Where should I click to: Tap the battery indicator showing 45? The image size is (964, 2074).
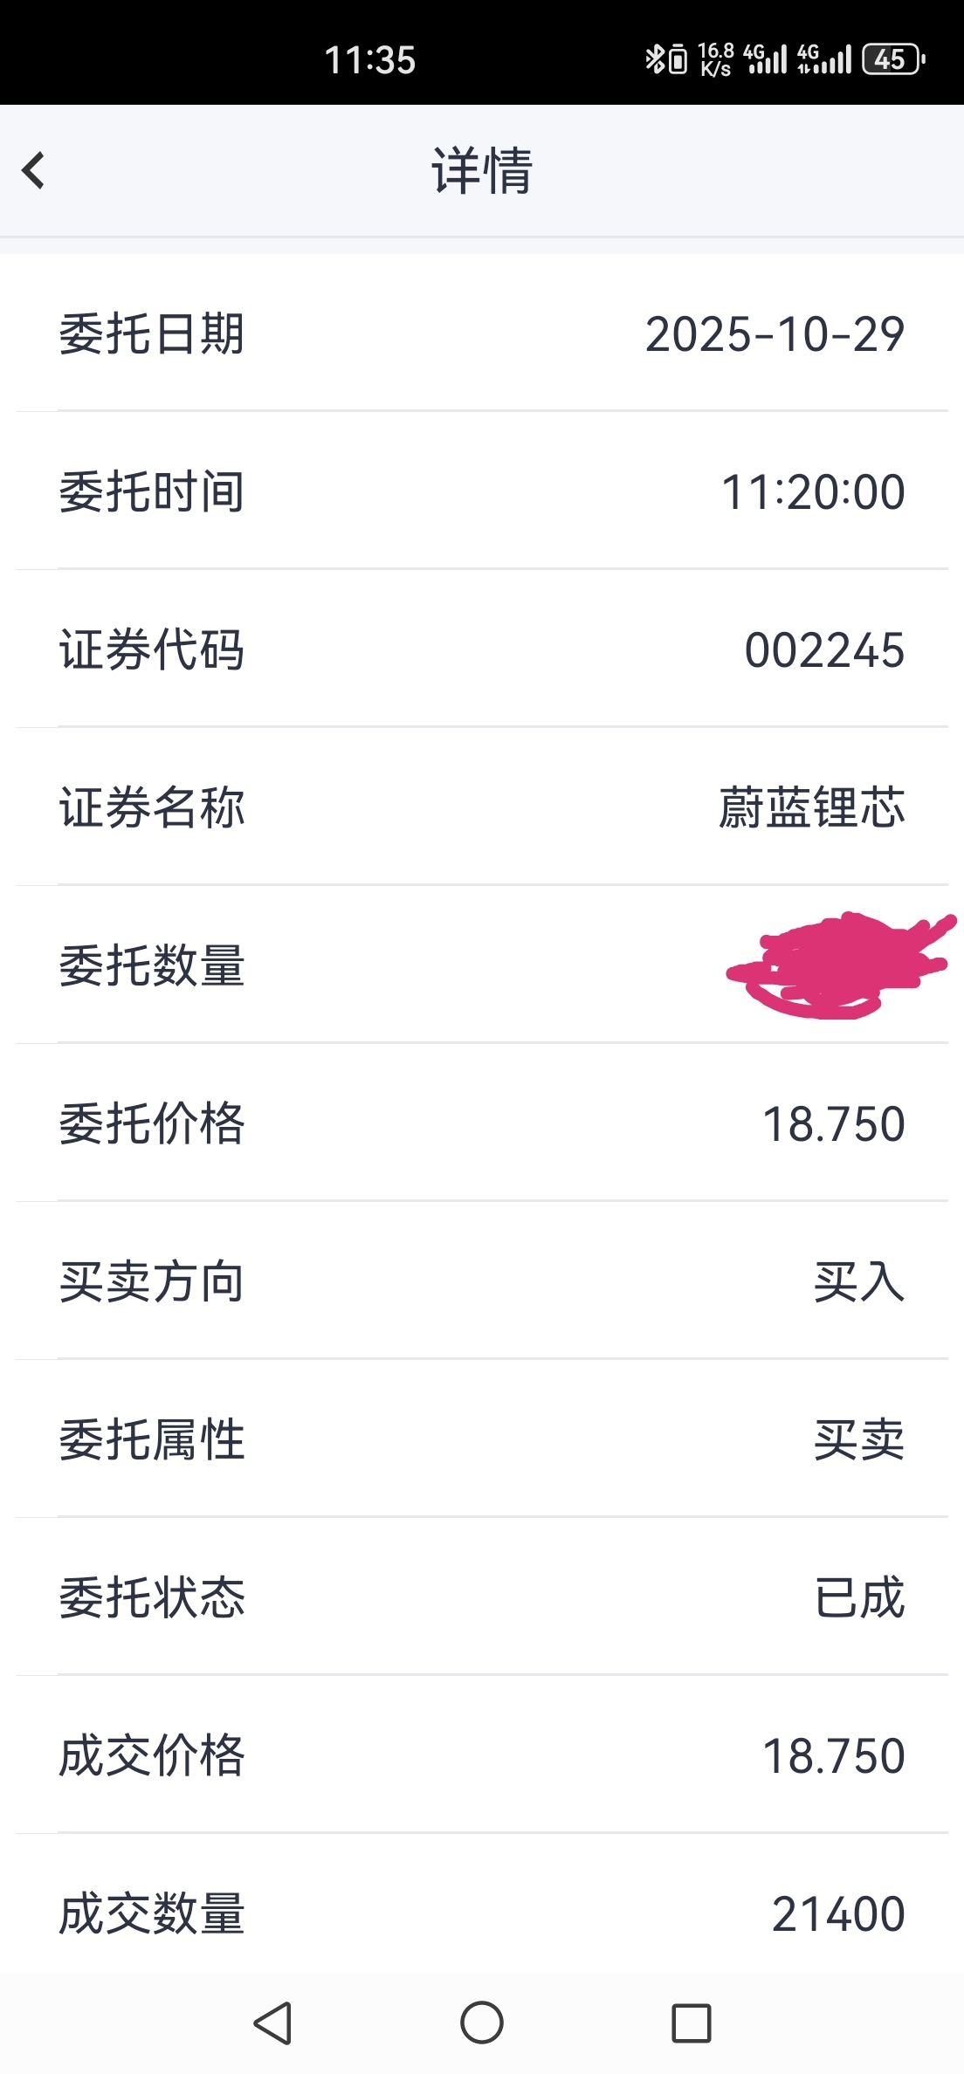892,59
